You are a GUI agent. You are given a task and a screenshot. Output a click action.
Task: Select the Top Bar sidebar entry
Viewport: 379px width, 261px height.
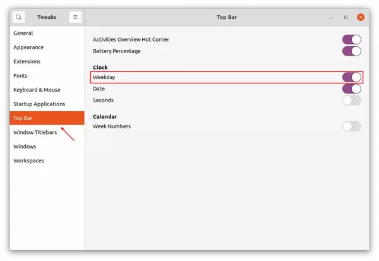click(x=47, y=118)
